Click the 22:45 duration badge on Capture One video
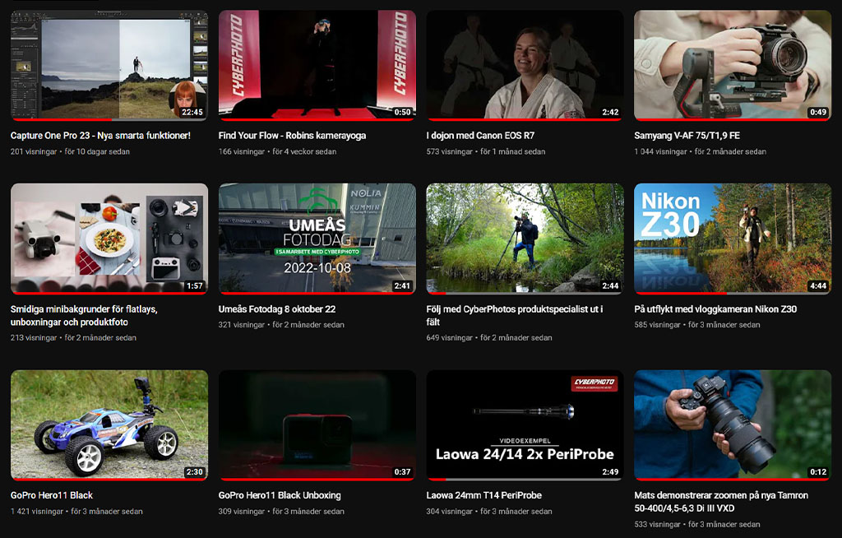The image size is (842, 538). (x=192, y=112)
